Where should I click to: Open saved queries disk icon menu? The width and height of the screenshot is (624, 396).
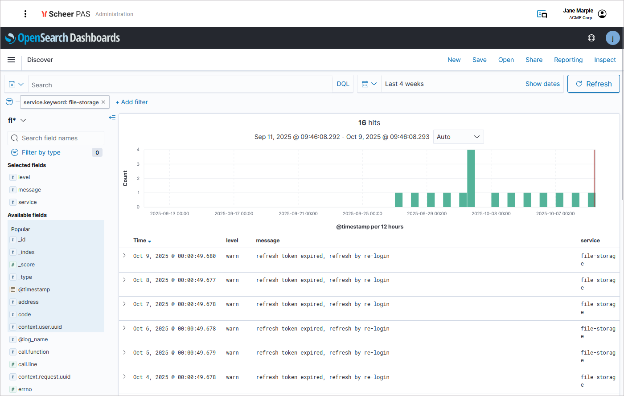click(x=16, y=84)
